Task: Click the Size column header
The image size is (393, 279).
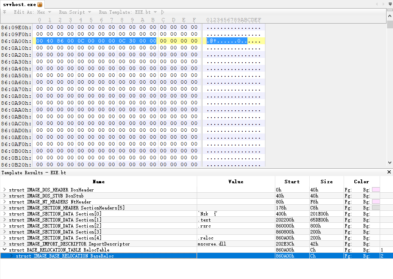Action: tap(326, 182)
